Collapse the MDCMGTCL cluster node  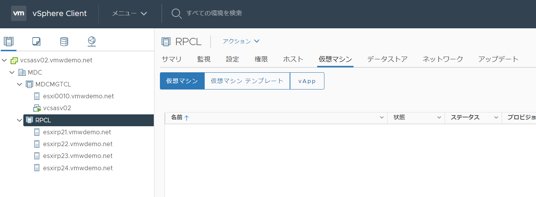click(x=20, y=84)
